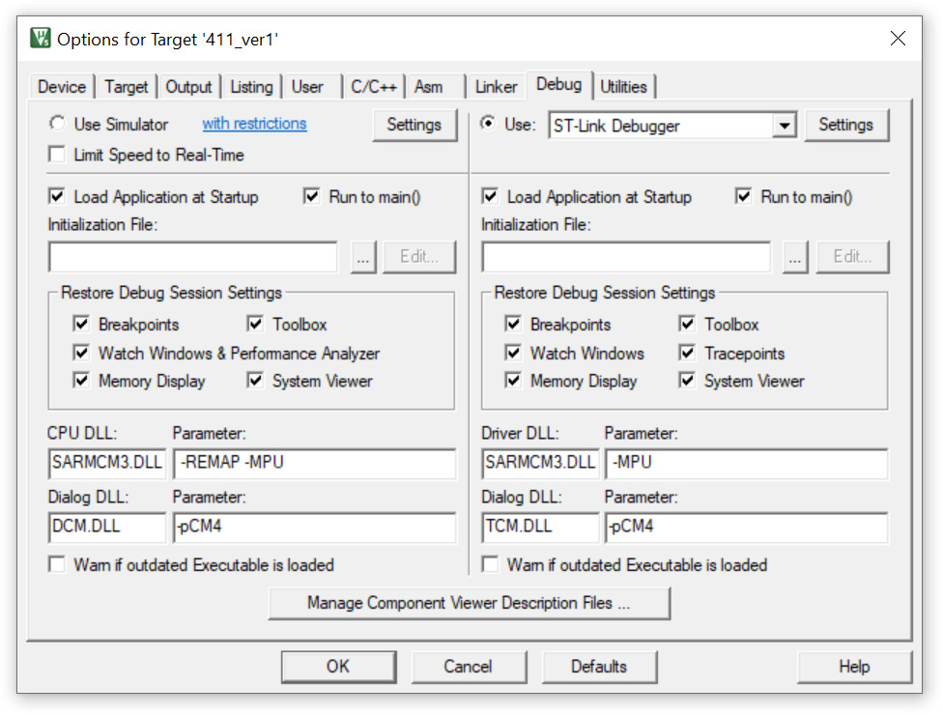Viewport: 943px width, 715px height.
Task: Expand the ST-Link Debugger dropdown
Action: click(784, 126)
